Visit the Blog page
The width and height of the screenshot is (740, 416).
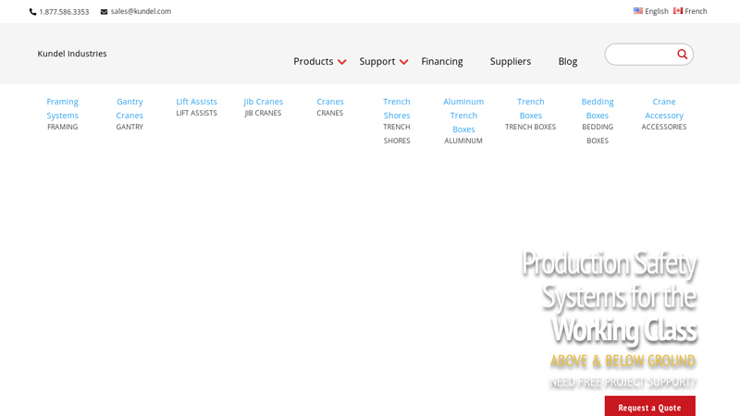[x=568, y=61]
